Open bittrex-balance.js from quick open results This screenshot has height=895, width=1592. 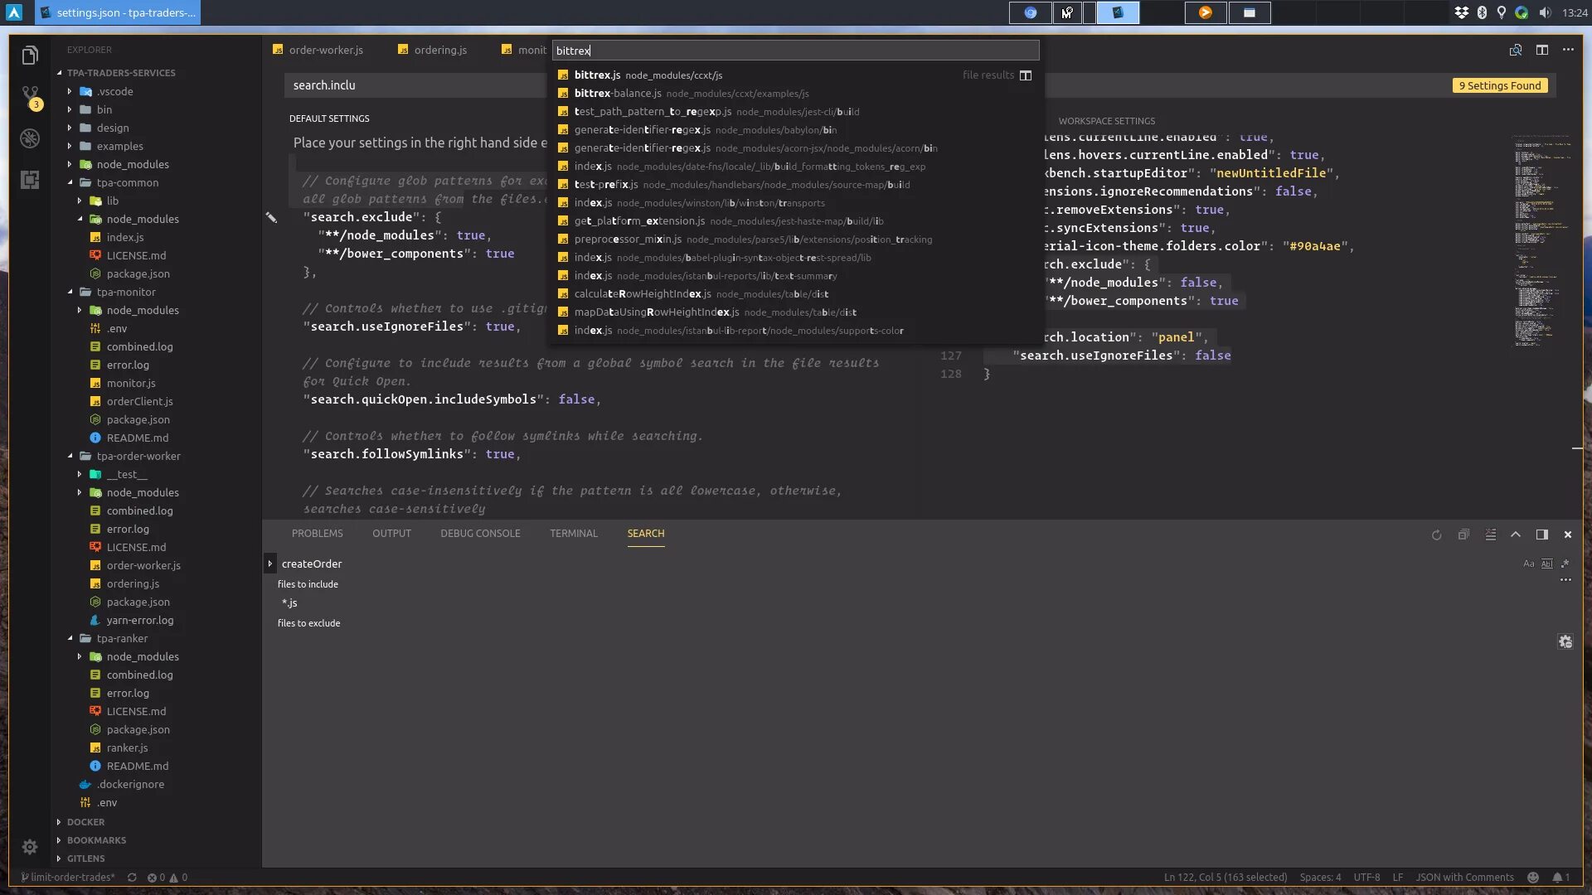pos(618,93)
